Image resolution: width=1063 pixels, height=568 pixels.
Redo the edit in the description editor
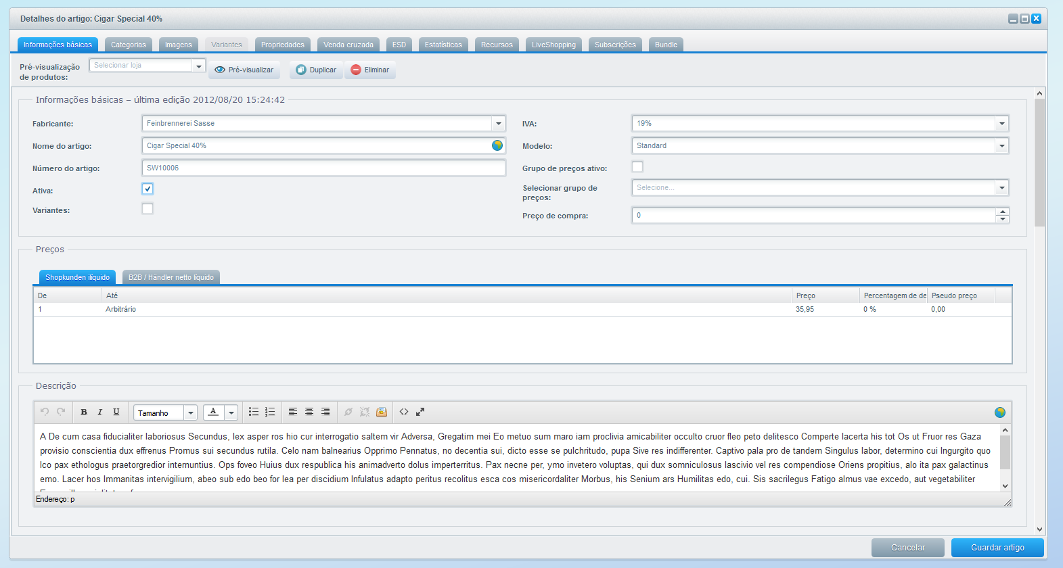(61, 412)
